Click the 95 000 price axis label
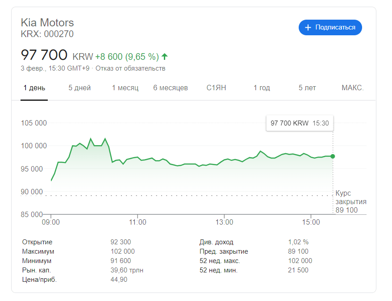Viewport: 392px width, 301px height. click(32, 169)
